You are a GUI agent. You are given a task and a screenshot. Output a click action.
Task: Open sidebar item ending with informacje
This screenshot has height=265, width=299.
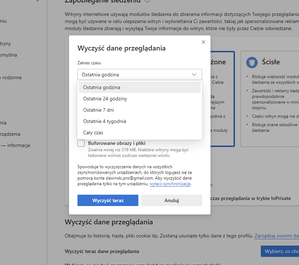click(17, 146)
